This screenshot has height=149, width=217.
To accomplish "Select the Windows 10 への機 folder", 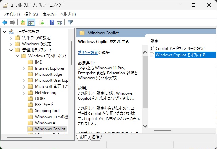I will click(x=52, y=117).
